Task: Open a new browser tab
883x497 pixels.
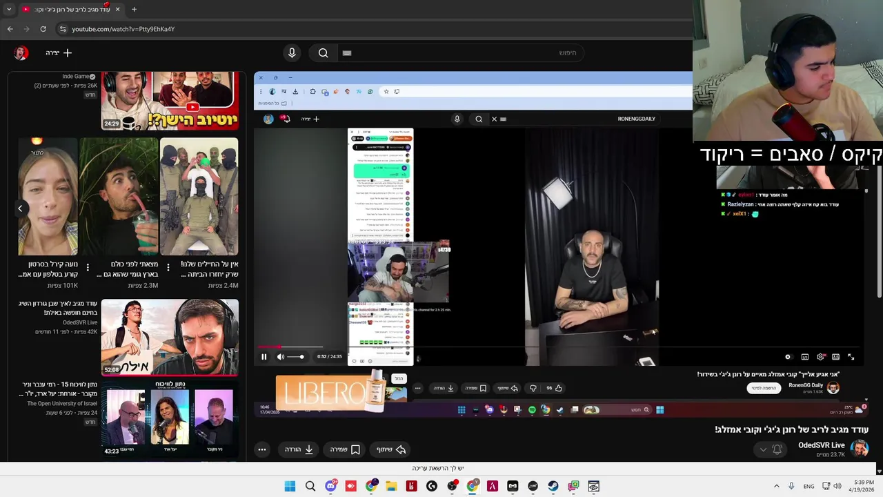Action: 134,9
